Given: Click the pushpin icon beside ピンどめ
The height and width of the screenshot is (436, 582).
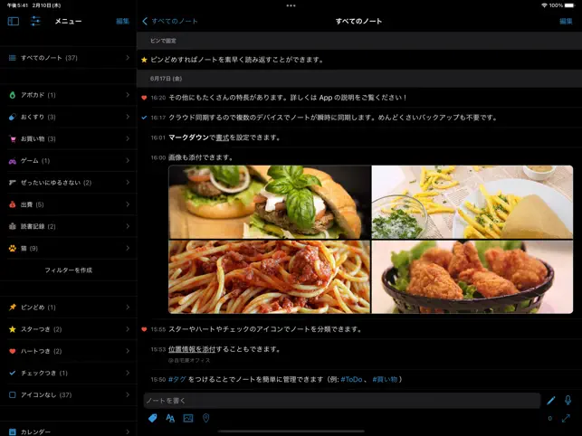Looking at the screenshot, I should click(13, 308).
